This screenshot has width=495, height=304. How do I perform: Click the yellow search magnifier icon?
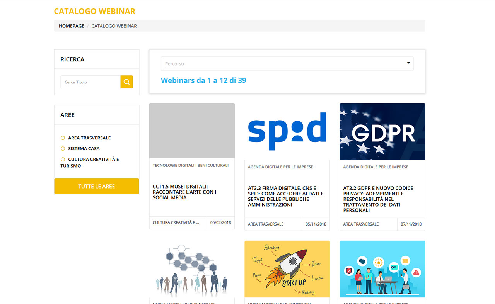point(126,82)
